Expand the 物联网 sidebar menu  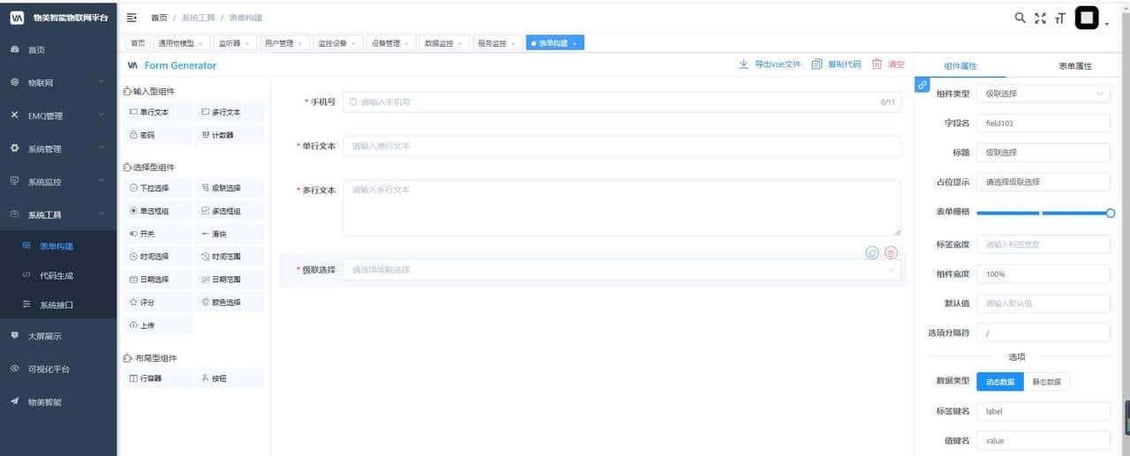tap(58, 82)
